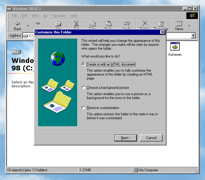Viewport: 205px width, 180px height.
Task: Click the drive icon in the window title bar
Action: [x=9, y=9]
